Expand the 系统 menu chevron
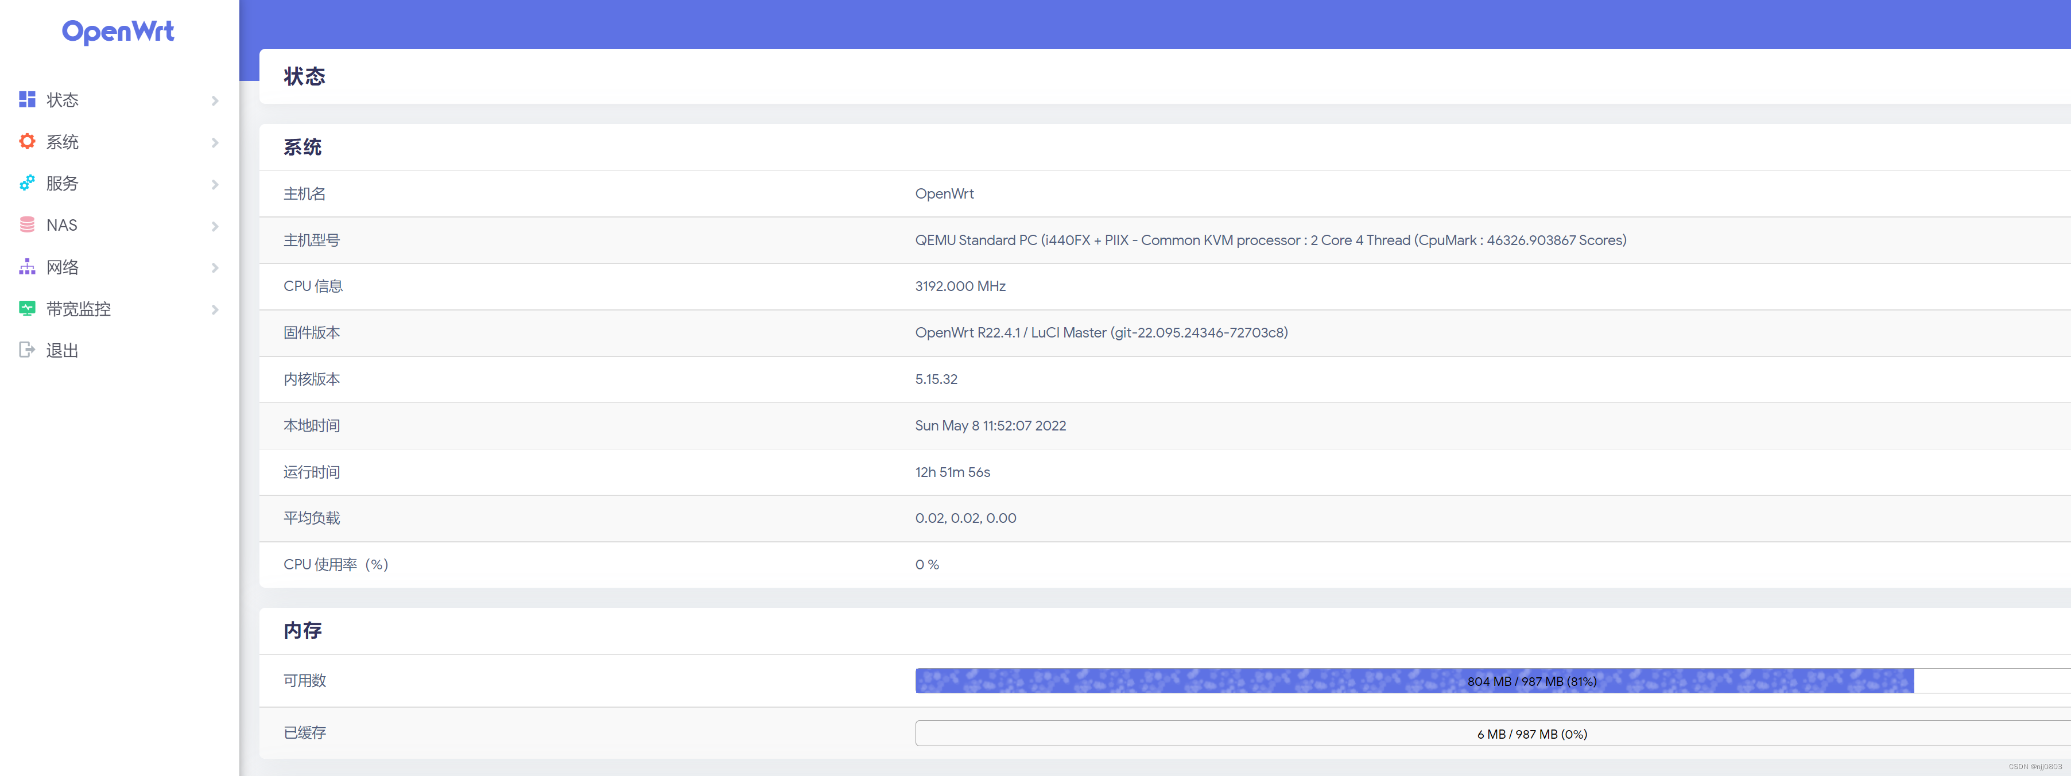This screenshot has width=2071, height=776. pyautogui.click(x=215, y=142)
